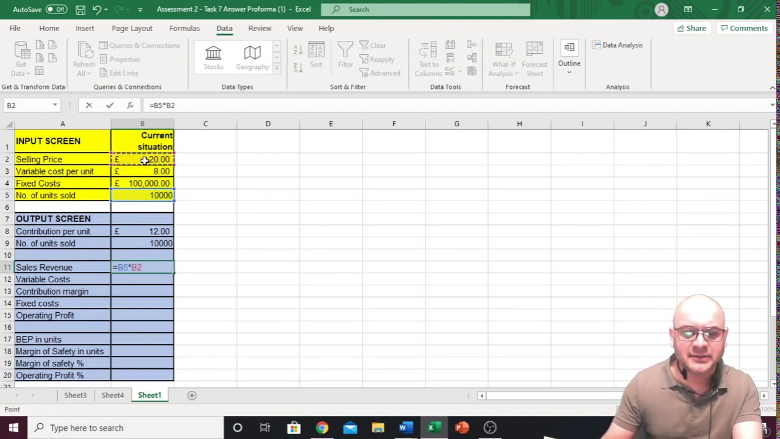Viewport: 780px width, 439px height.
Task: Open the File menu tab
Action: (x=15, y=28)
